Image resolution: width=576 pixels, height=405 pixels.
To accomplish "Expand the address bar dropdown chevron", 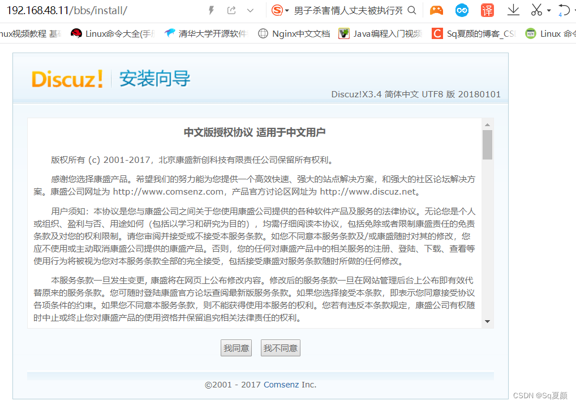I will tap(250, 11).
